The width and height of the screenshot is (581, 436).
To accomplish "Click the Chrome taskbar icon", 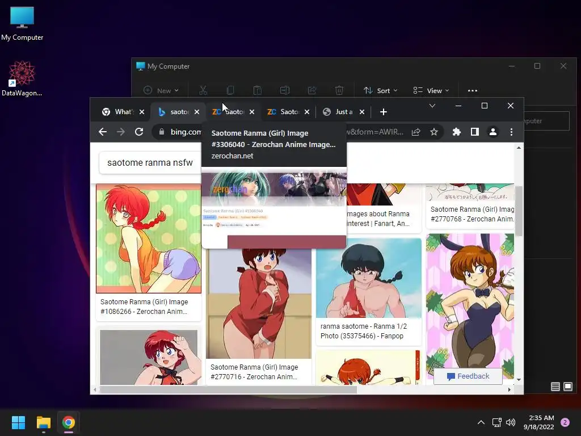I will 69,422.
